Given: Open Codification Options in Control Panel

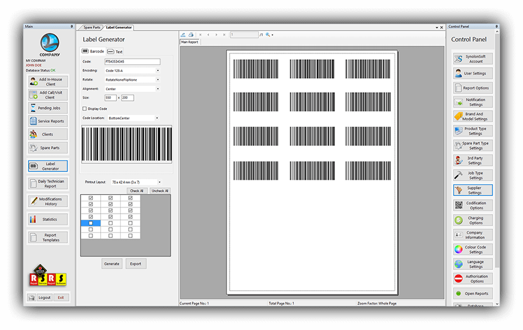Looking at the screenshot, I should tap(473, 205).
